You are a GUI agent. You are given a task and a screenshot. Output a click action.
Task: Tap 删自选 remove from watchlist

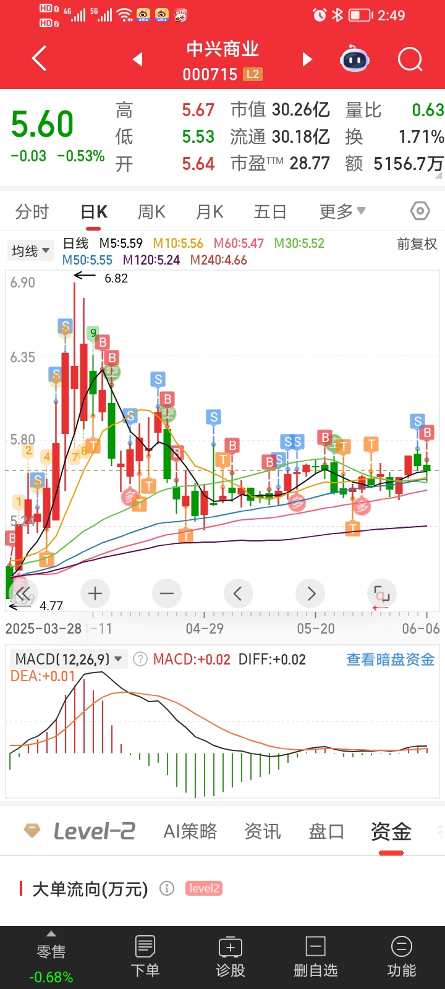tap(316, 956)
